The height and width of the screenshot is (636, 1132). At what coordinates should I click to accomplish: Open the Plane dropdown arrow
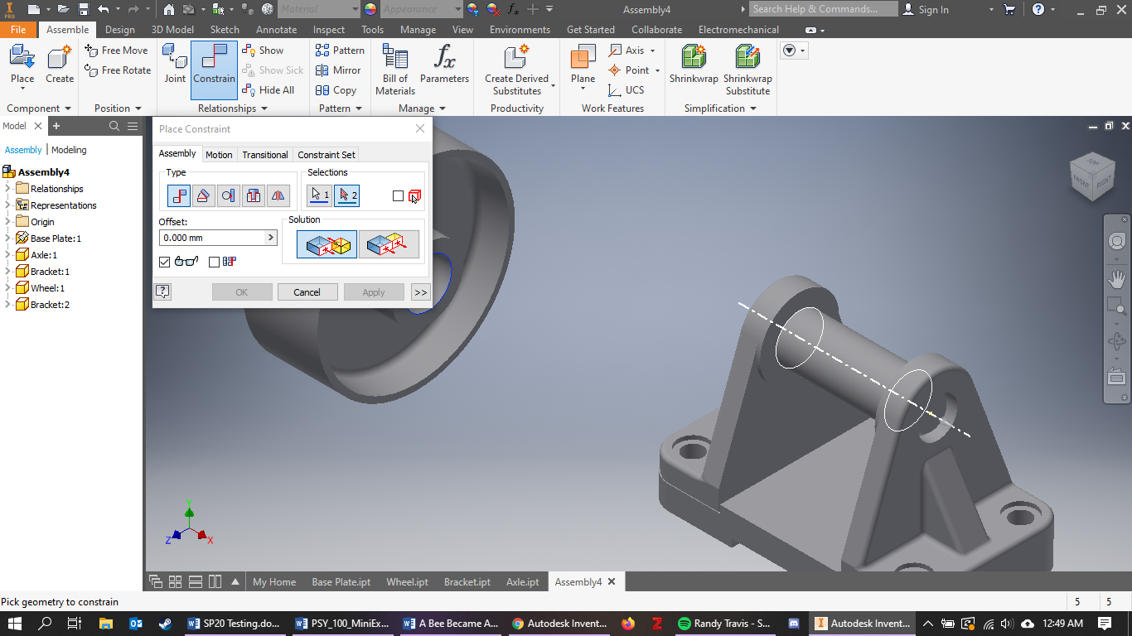coord(583,89)
